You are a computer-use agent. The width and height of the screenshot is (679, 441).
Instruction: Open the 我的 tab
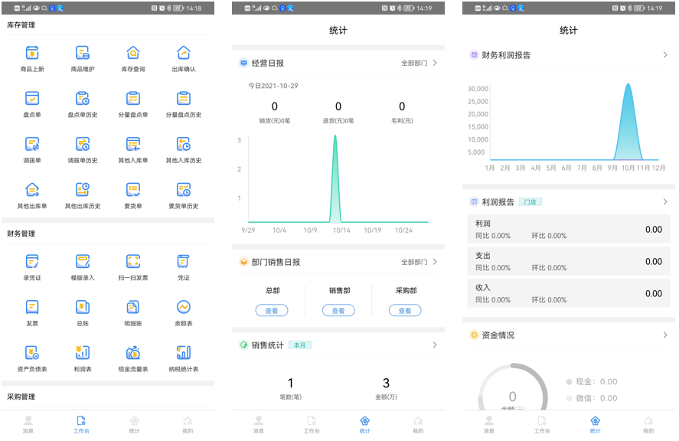point(418,425)
